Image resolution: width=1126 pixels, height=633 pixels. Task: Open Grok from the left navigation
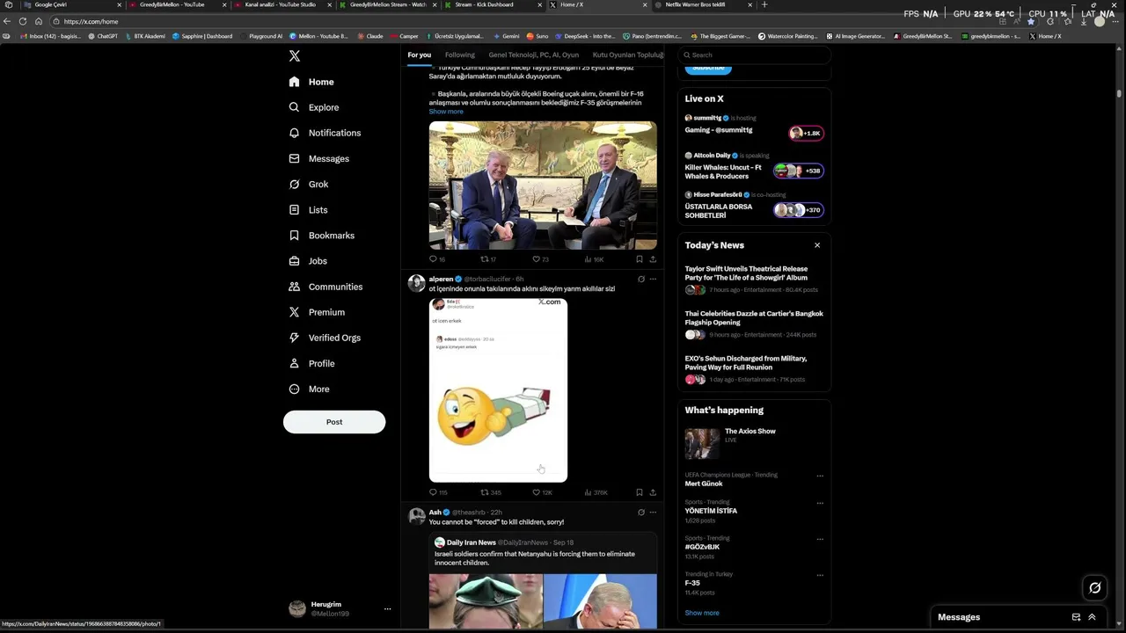coord(309,184)
